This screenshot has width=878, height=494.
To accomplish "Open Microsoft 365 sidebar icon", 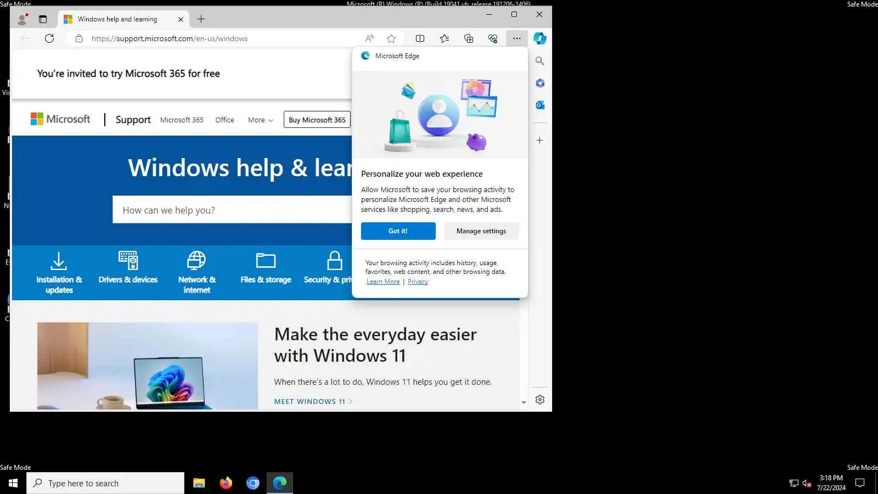I will click(540, 83).
